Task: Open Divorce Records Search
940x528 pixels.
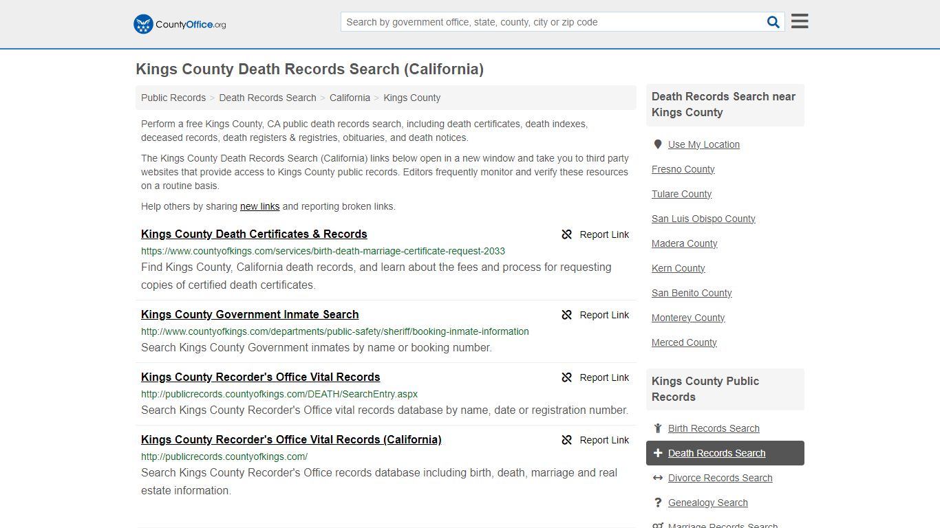Action: (x=720, y=478)
